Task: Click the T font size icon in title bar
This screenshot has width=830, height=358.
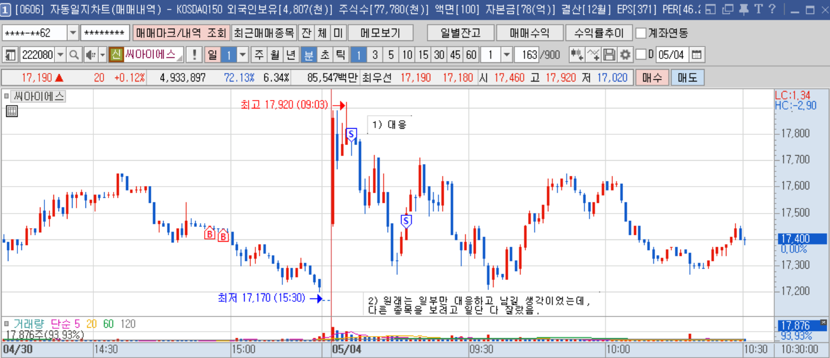Action: [758, 9]
